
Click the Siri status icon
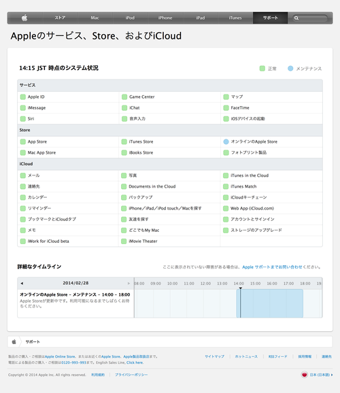click(23, 118)
